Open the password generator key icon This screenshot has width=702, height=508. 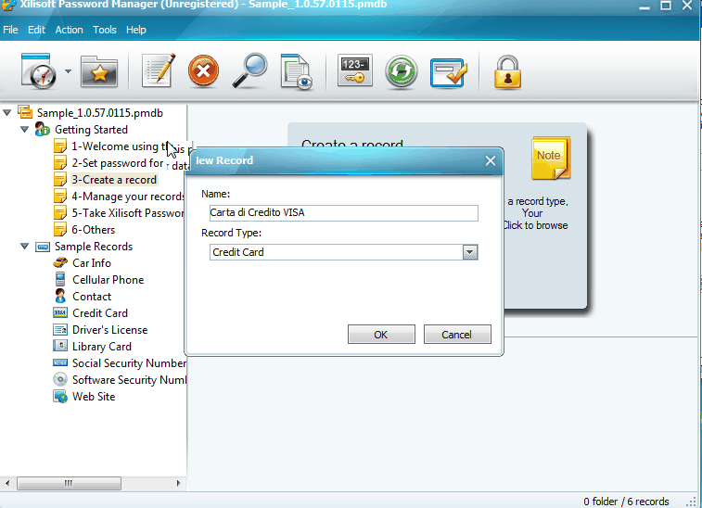tap(355, 70)
